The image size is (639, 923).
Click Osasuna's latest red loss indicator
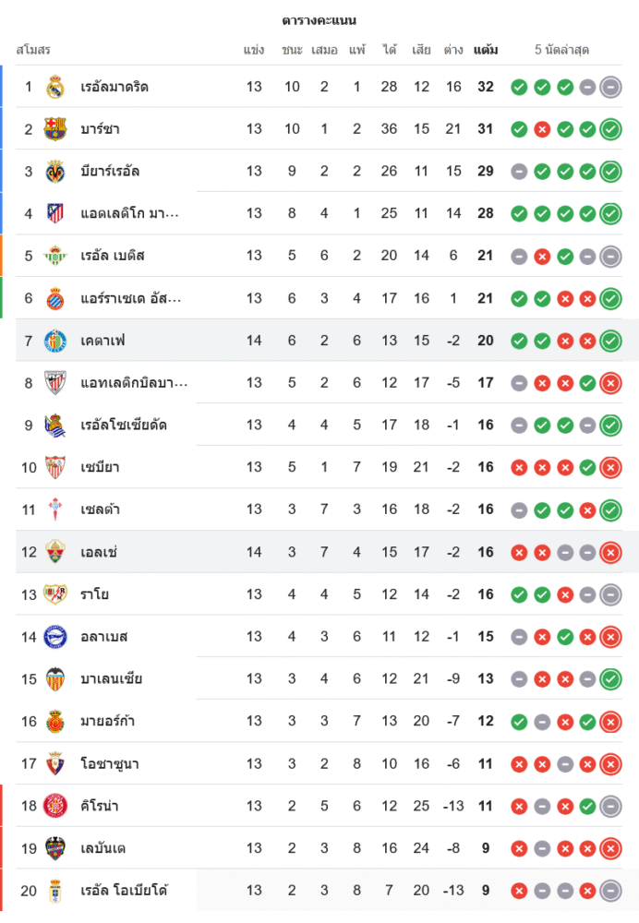click(610, 764)
